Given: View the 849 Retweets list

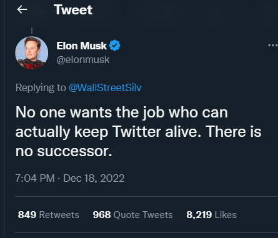Looking at the screenshot, I should click(48, 215).
